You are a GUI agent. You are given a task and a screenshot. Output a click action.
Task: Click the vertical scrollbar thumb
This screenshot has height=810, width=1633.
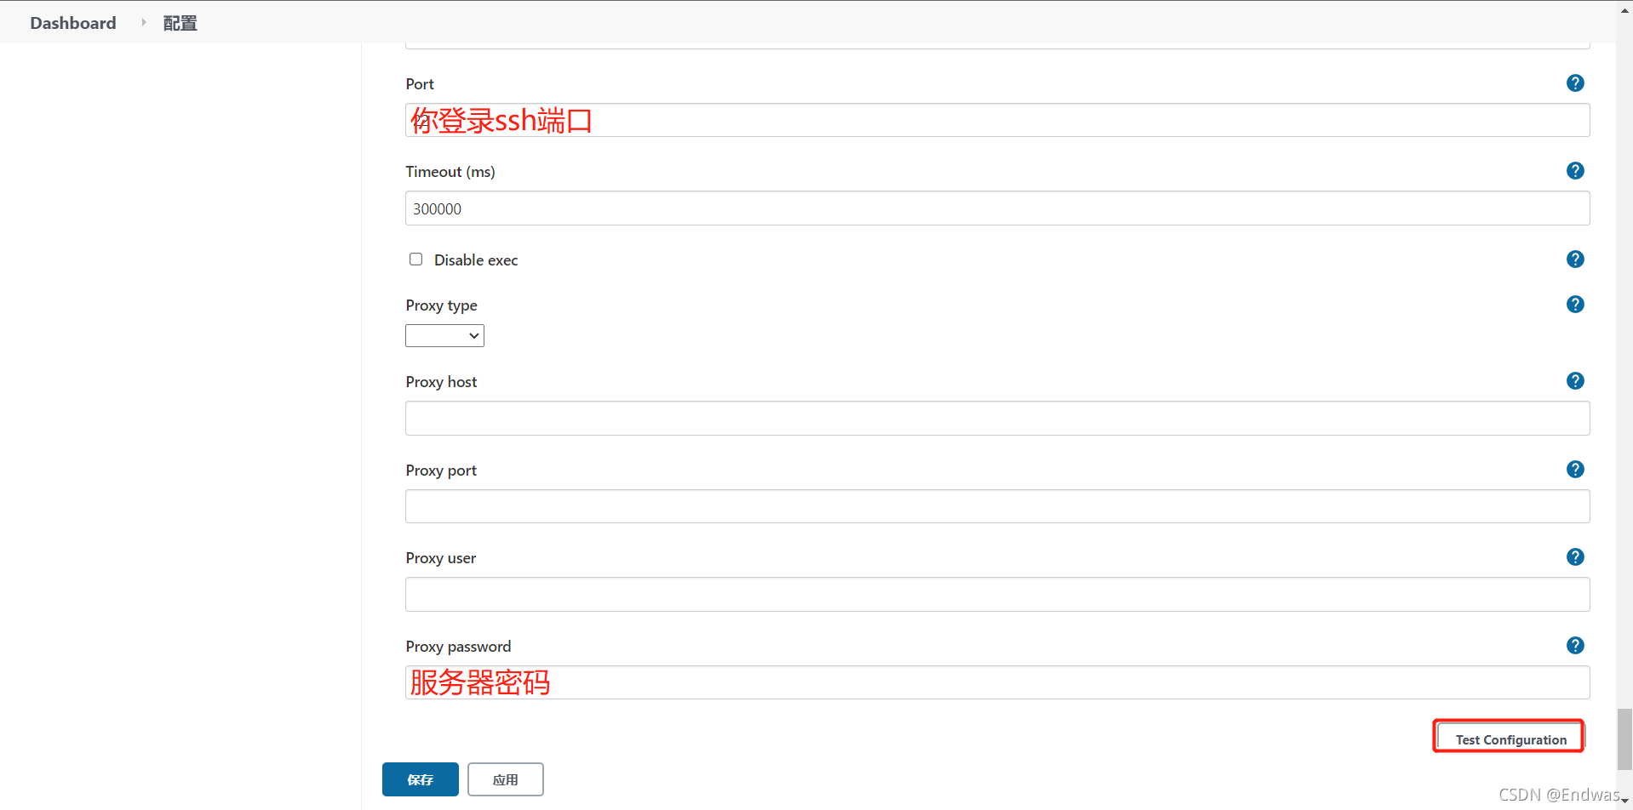pos(1624,739)
